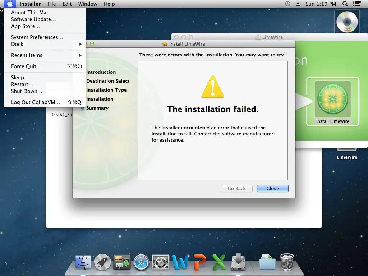Click package icon in Install LimeWire title
The width and height of the screenshot is (368, 276).
click(165, 44)
